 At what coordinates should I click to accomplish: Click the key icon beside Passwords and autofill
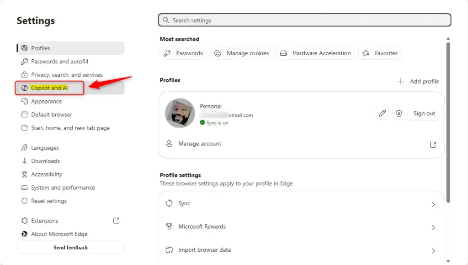coord(25,61)
